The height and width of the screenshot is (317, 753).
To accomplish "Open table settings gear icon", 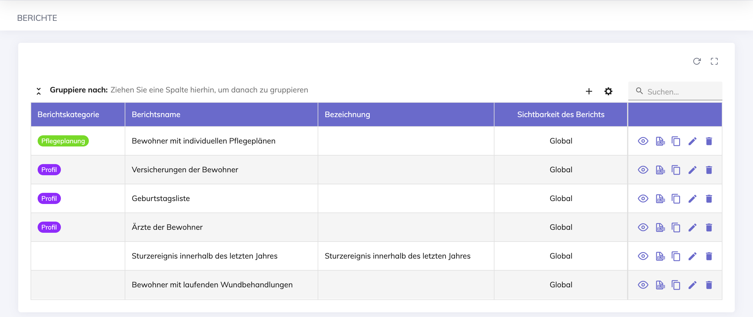I will point(608,91).
